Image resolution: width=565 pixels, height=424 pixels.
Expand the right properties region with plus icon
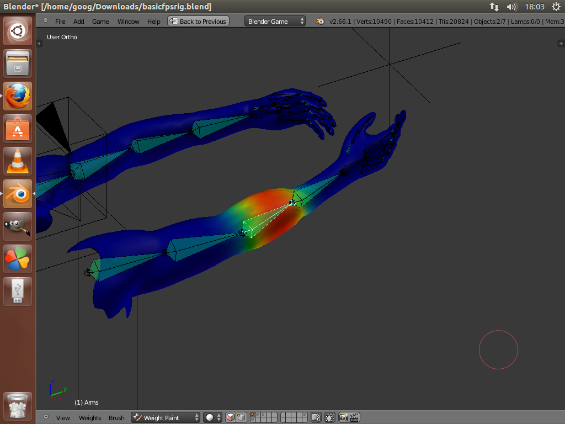click(561, 44)
